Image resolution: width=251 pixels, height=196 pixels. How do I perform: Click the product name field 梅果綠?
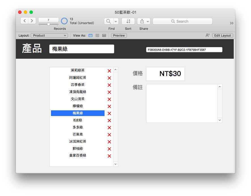point(82,49)
